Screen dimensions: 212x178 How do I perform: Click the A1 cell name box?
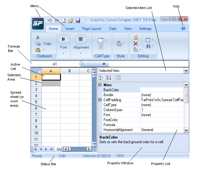pyautogui.click(x=55, y=64)
